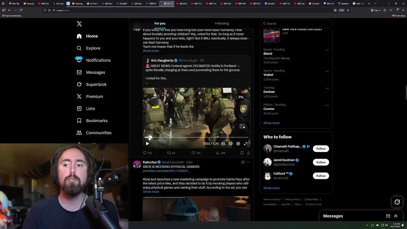Share the Portland video post

(248, 153)
